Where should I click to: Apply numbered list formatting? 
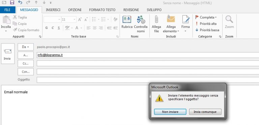click(x=104, y=20)
